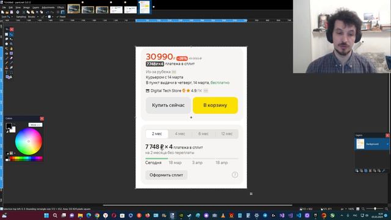
Task: Click the Copy toolbar icon
Action: click(x=28, y=12)
